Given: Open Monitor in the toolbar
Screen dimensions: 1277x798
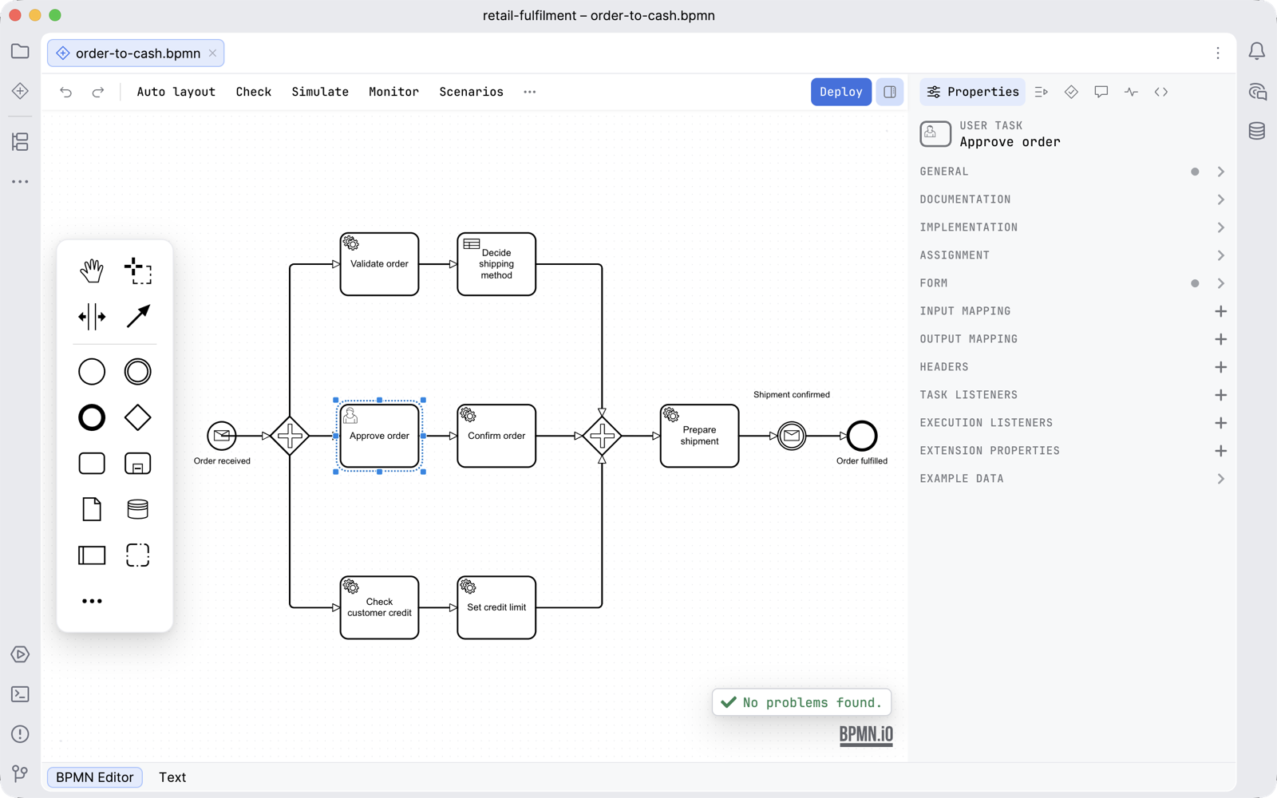Looking at the screenshot, I should pos(393,92).
